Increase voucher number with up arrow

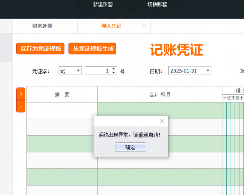(x=114, y=69)
